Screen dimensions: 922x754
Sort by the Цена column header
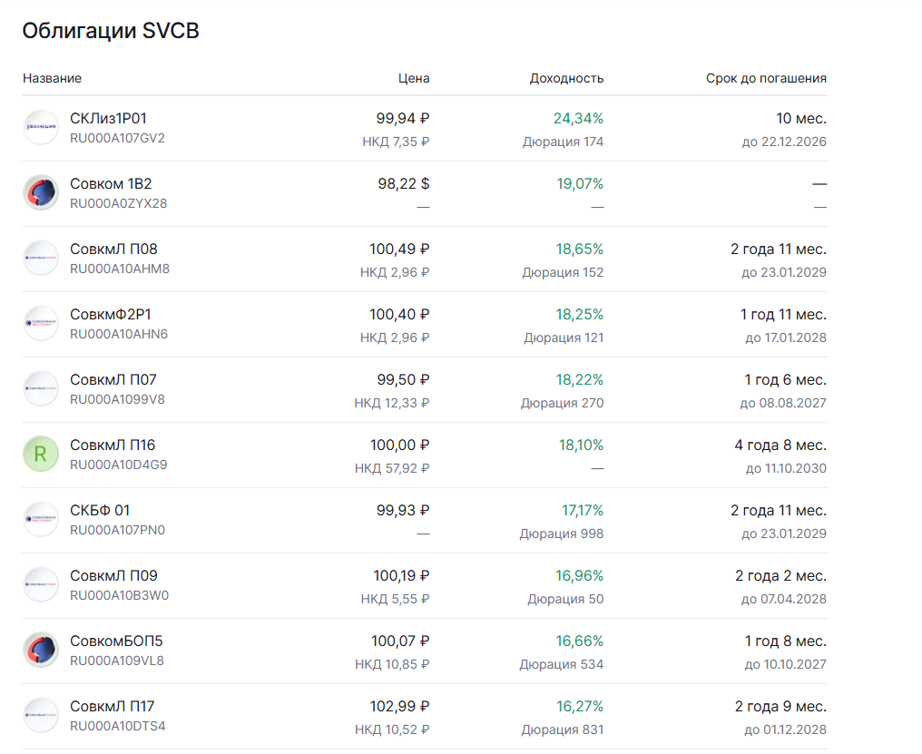(414, 78)
